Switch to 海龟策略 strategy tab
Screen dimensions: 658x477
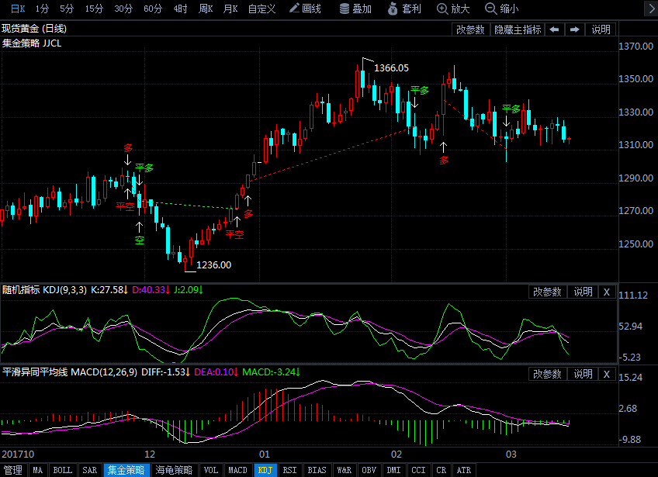tap(174, 470)
